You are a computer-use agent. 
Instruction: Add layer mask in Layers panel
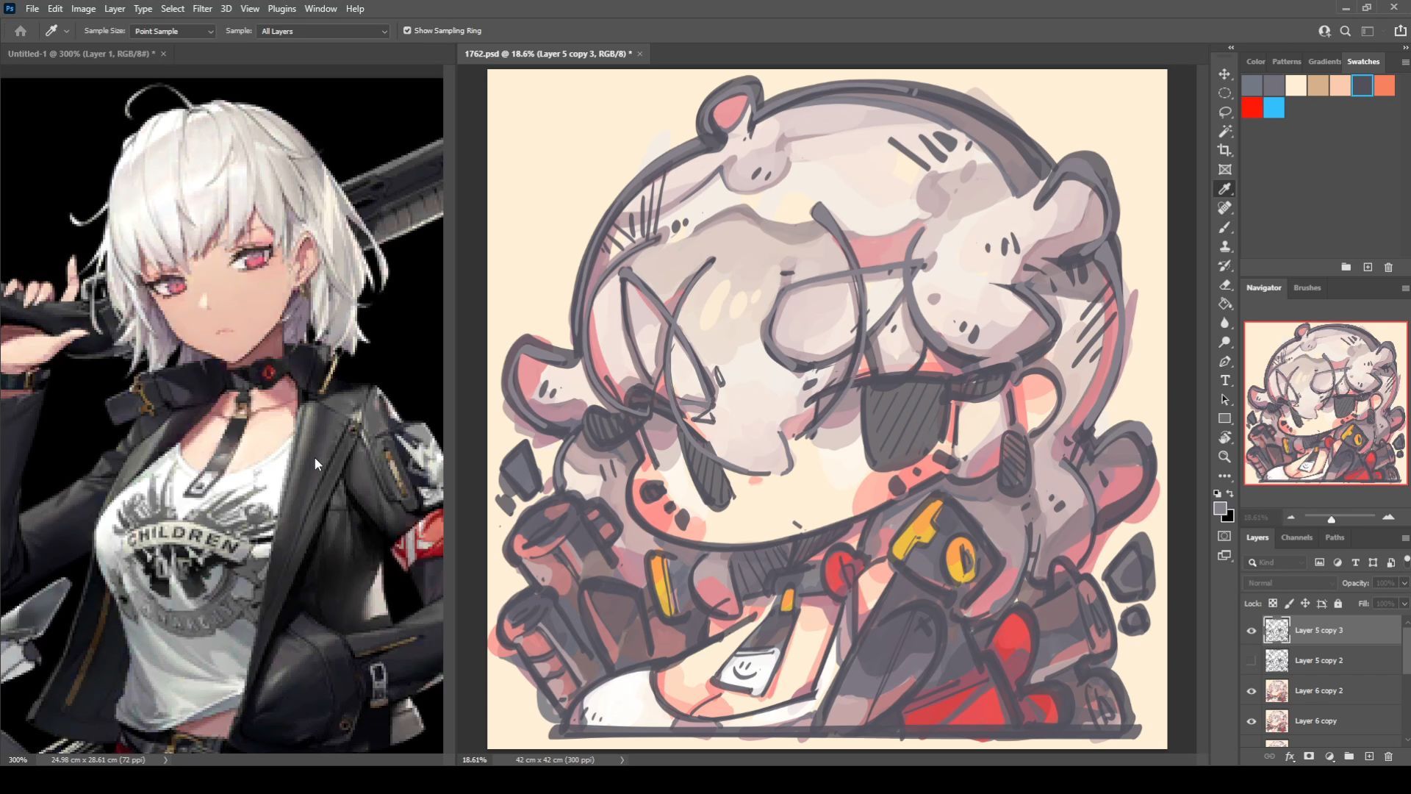tap(1309, 757)
